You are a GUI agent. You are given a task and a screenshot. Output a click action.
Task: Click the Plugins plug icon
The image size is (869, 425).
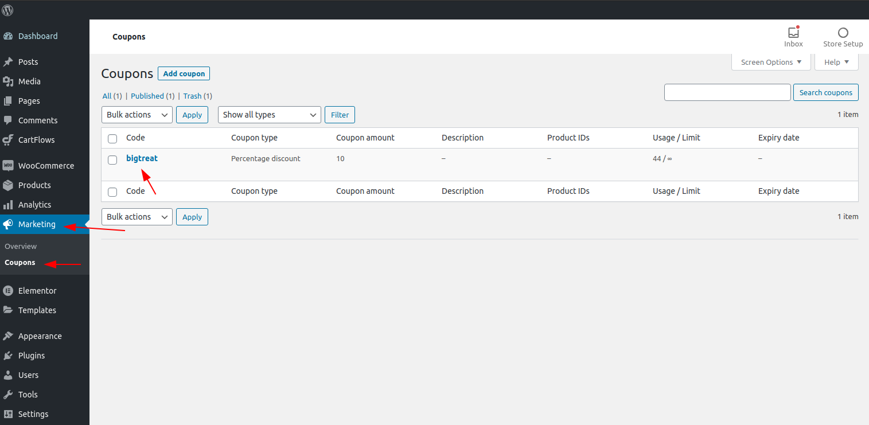coord(8,356)
